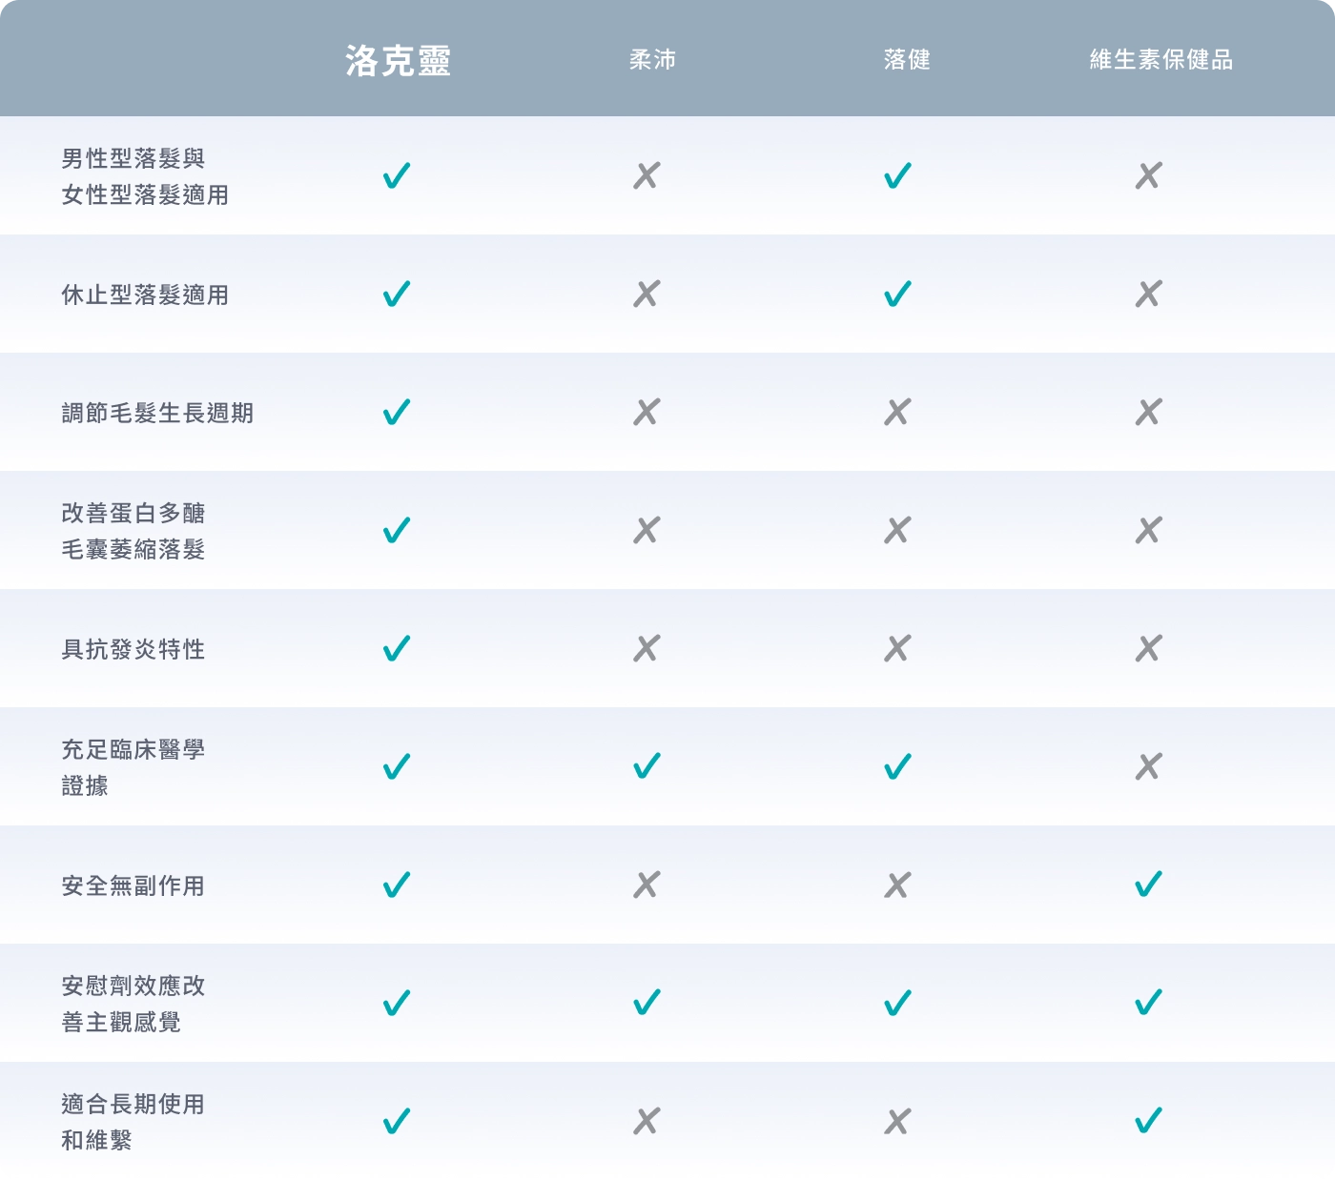
Task: Select the 調節毛髮生長週期 row label
Action: [157, 413]
